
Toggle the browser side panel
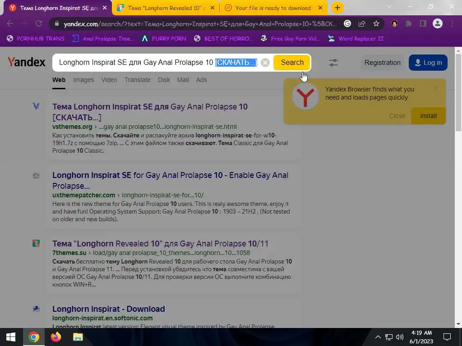tap(423, 23)
